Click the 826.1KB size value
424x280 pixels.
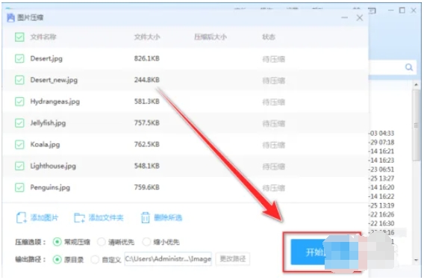click(x=147, y=58)
